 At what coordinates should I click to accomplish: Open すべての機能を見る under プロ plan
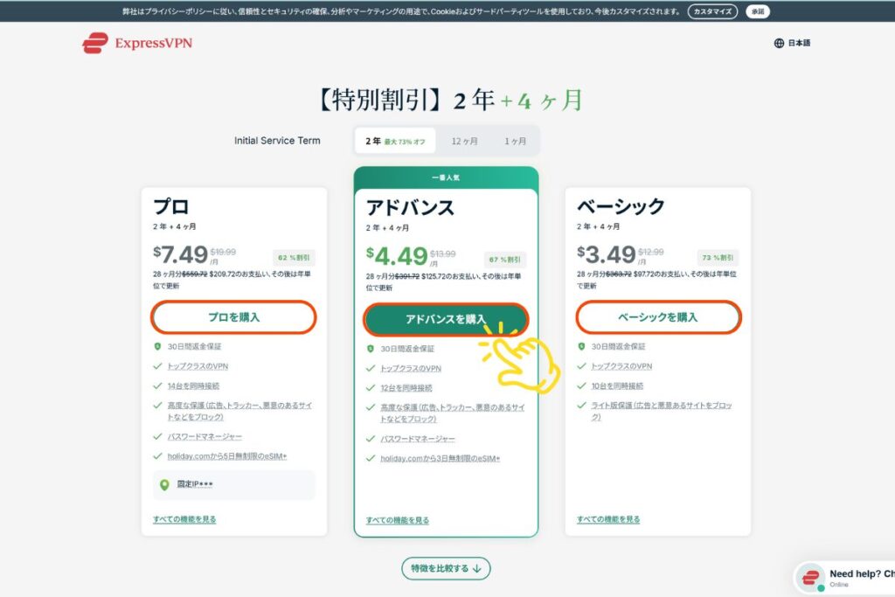(x=184, y=519)
